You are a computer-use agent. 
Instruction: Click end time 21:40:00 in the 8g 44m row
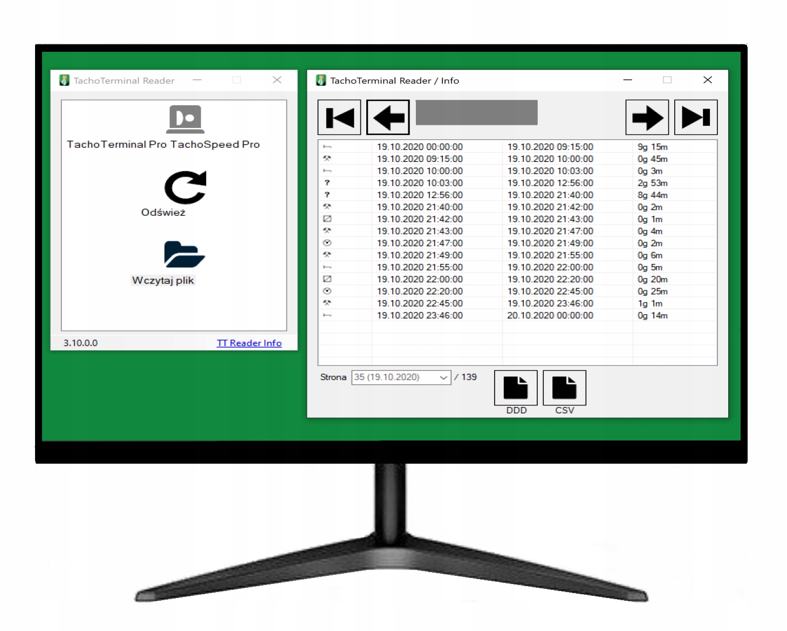(550, 195)
